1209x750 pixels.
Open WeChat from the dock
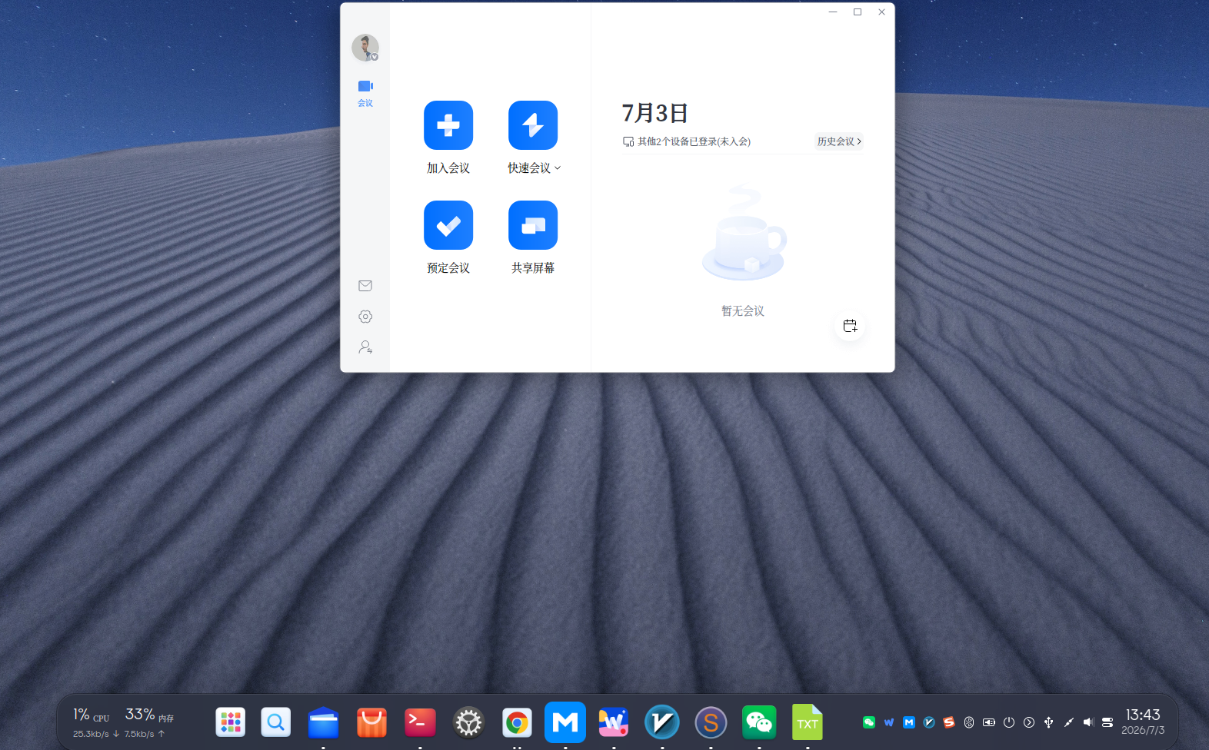[759, 722]
